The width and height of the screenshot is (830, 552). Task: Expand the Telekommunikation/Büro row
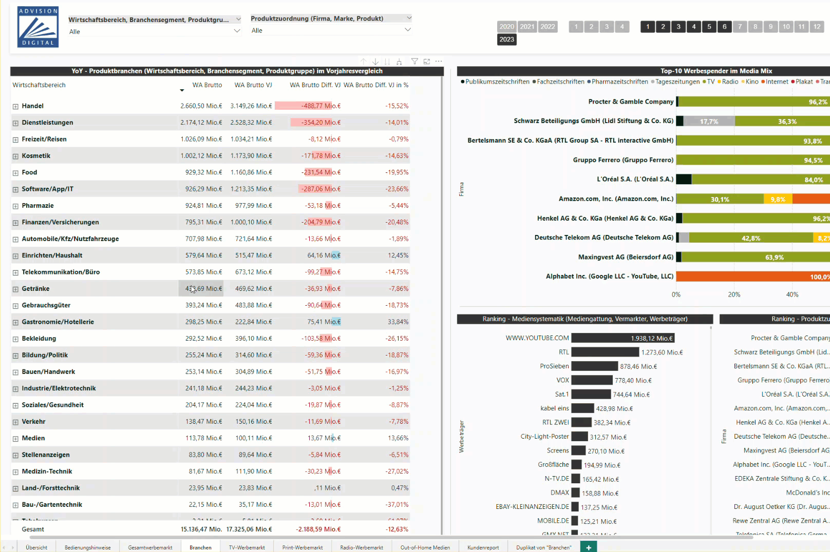(15, 273)
